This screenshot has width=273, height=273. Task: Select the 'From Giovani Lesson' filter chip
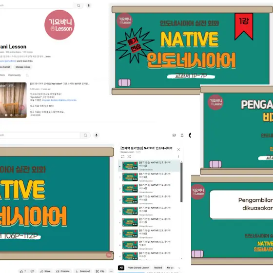(138, 268)
